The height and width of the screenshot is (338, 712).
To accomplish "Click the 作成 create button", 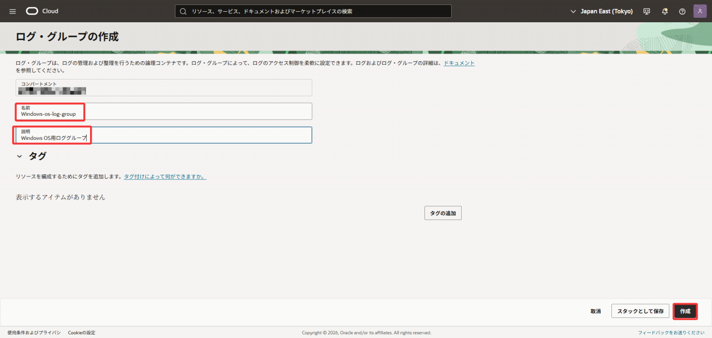I will (x=685, y=311).
